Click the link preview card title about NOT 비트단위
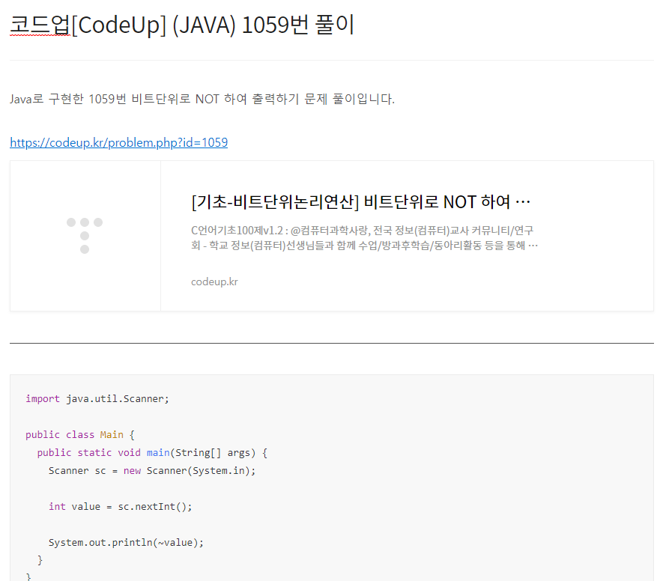This screenshot has width=663, height=581. pos(360,202)
